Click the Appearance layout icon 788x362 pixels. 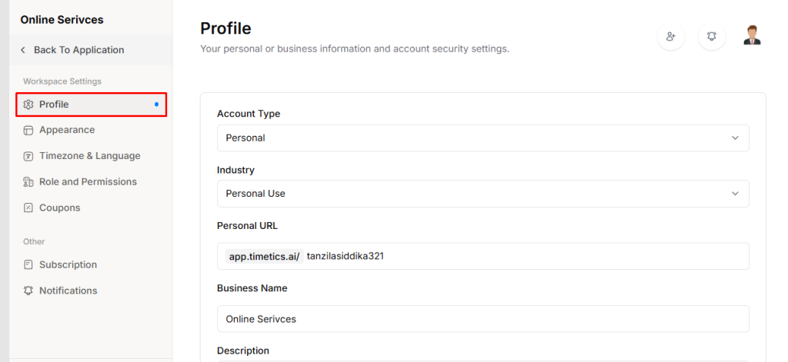(28, 130)
